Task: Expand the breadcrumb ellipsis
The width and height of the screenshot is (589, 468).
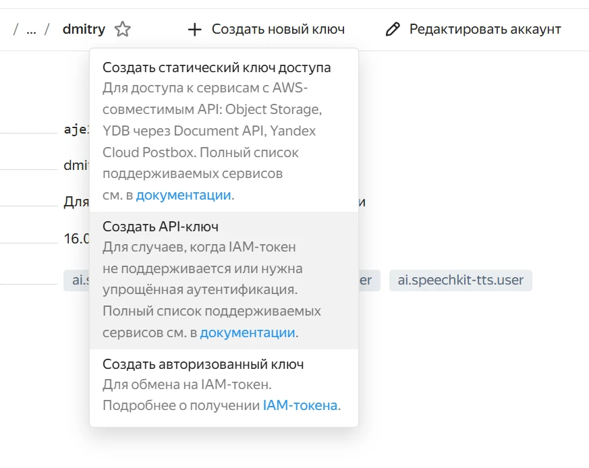Action: (x=31, y=30)
